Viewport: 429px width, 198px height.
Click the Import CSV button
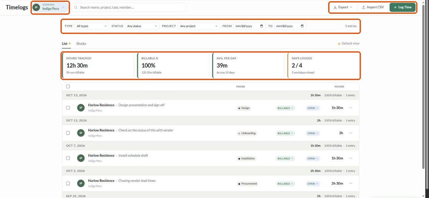pyautogui.click(x=373, y=7)
